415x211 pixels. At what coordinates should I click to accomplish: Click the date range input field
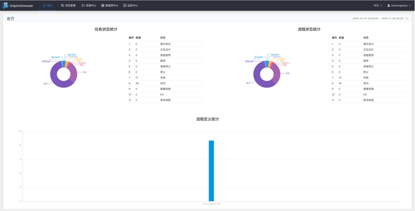pos(378,19)
